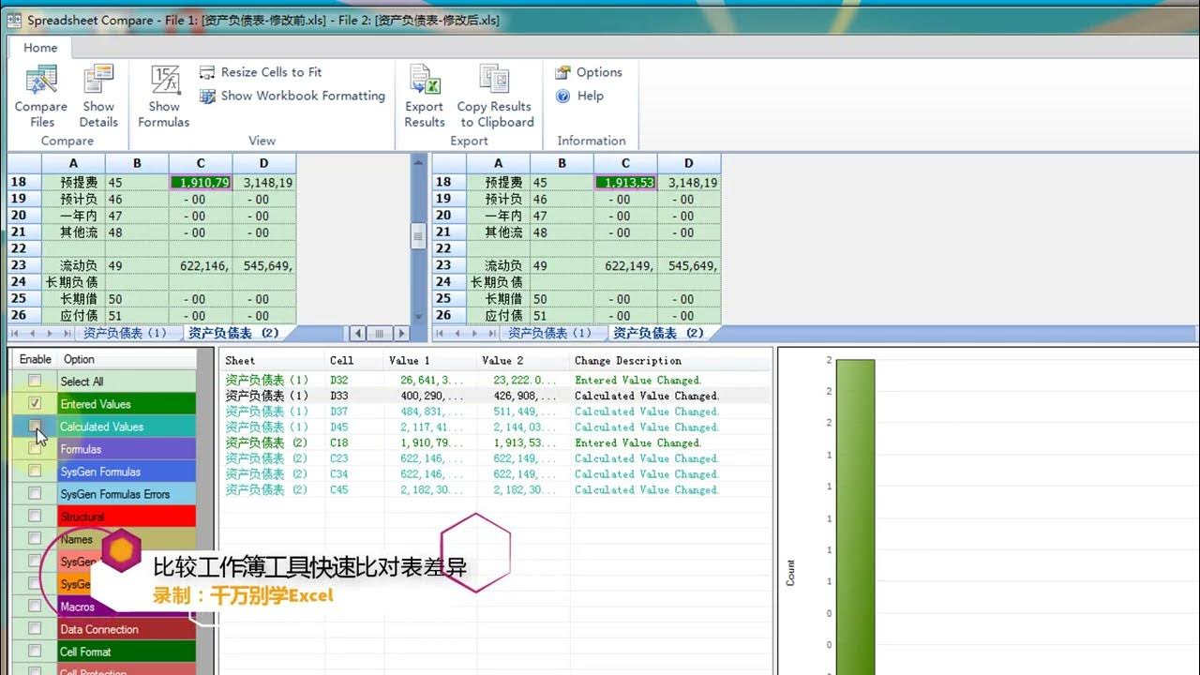The image size is (1200, 675).
Task: Select the D33 difference row
Action: point(495,396)
